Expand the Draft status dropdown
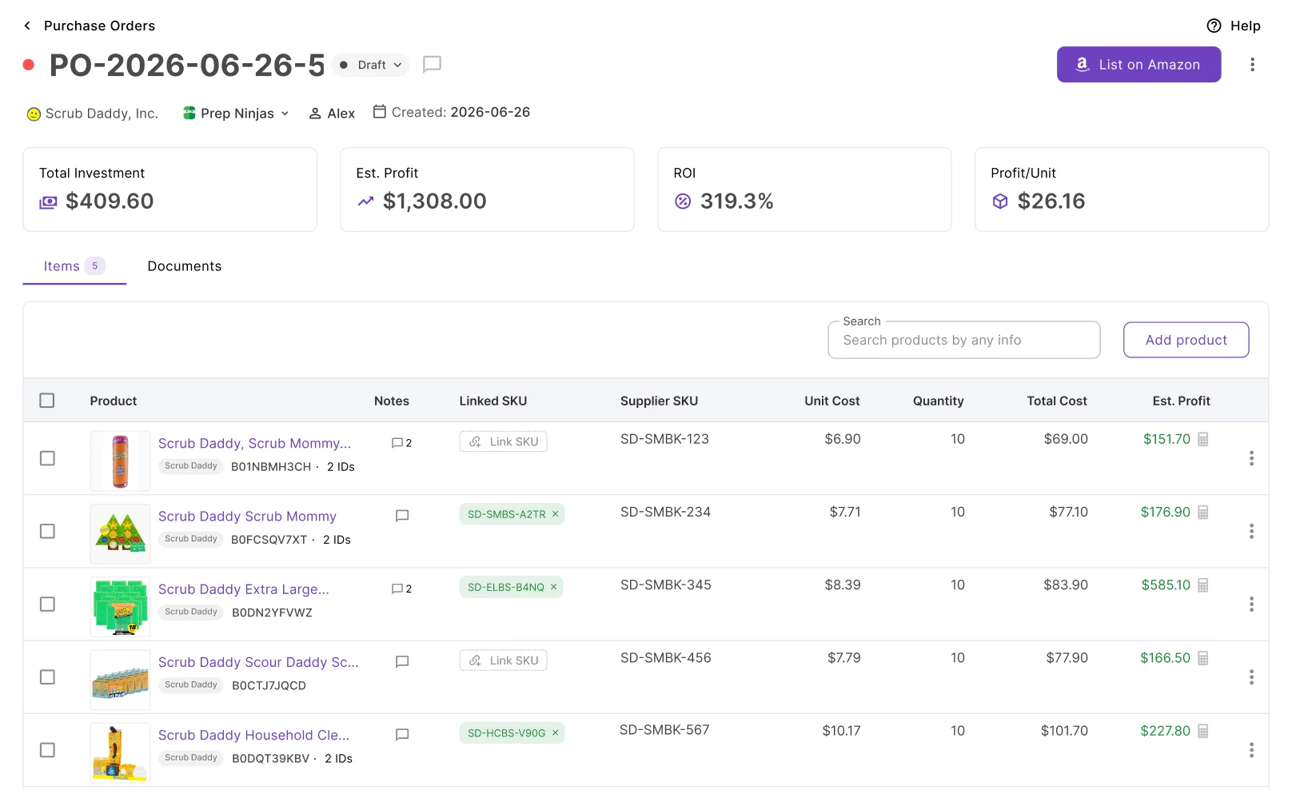 point(371,65)
